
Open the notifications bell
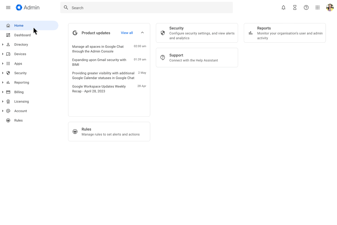tap(284, 8)
